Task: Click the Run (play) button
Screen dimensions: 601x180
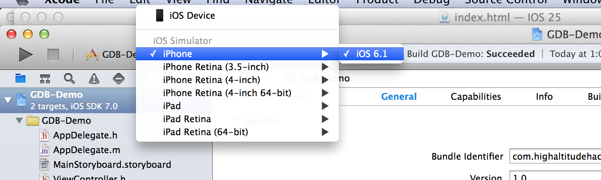Action: [x=26, y=55]
